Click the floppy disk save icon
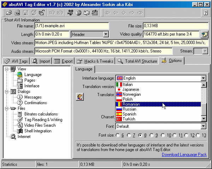212x169 pixels. click(x=25, y=13)
